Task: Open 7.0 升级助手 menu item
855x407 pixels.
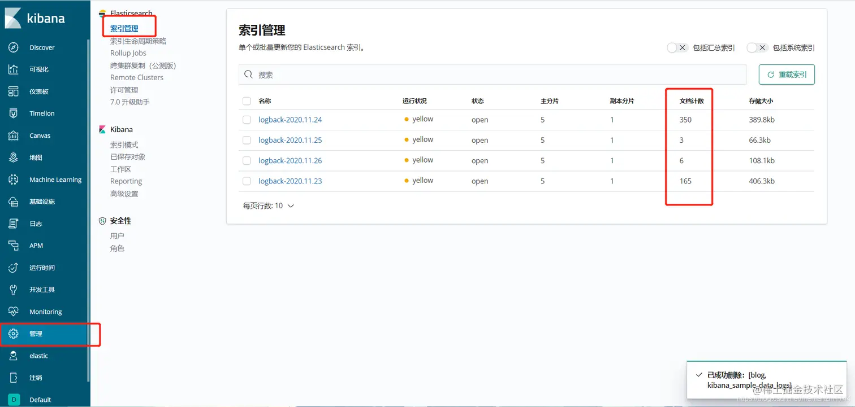Action: [x=130, y=102]
